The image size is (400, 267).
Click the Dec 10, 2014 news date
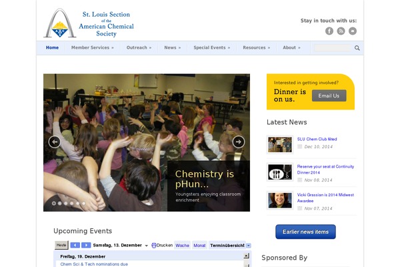(x=319, y=147)
